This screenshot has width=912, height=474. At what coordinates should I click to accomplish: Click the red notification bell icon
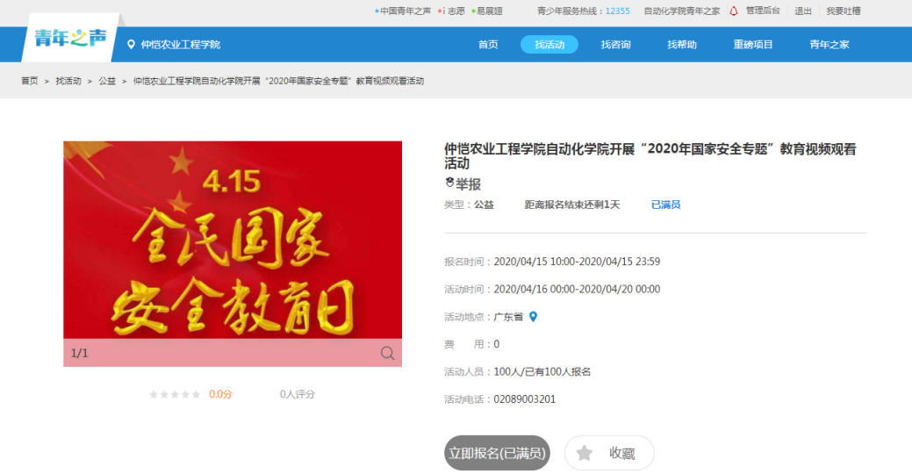tap(734, 11)
